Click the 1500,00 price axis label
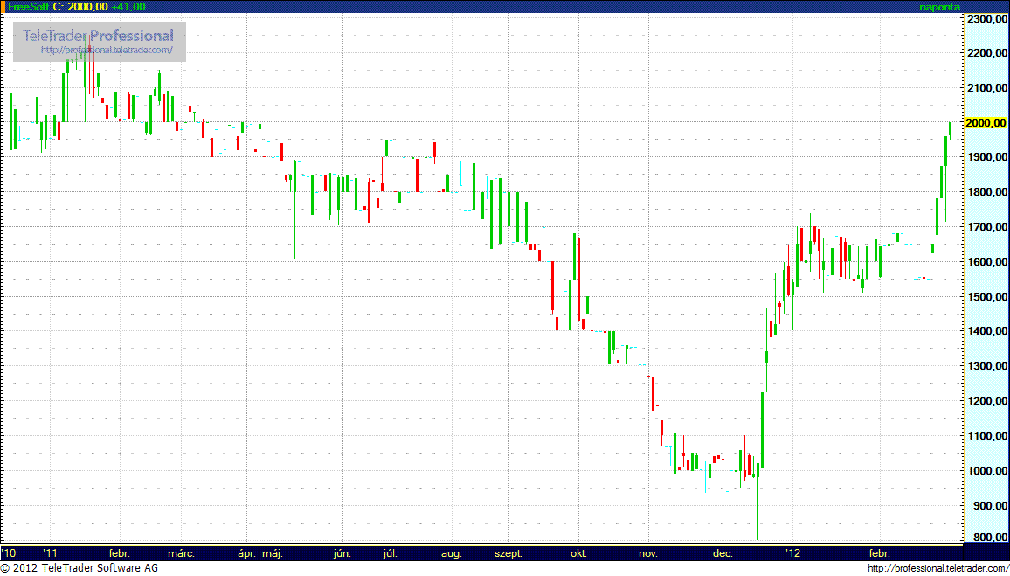The height and width of the screenshot is (576, 1010). (x=988, y=297)
